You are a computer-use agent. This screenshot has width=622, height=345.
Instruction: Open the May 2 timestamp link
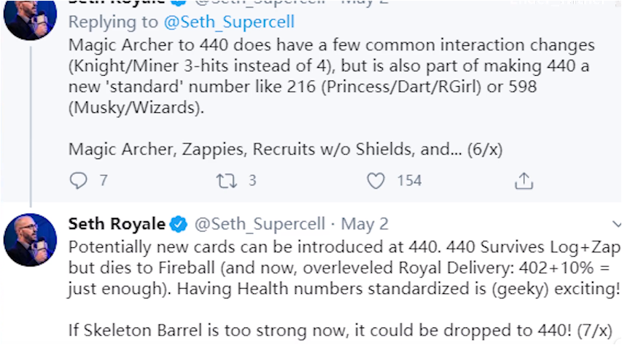[365, 225]
